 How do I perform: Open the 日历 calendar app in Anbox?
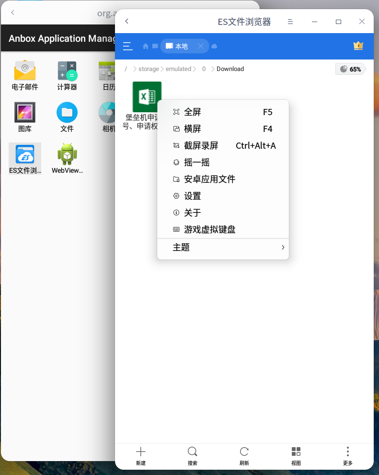click(x=107, y=75)
